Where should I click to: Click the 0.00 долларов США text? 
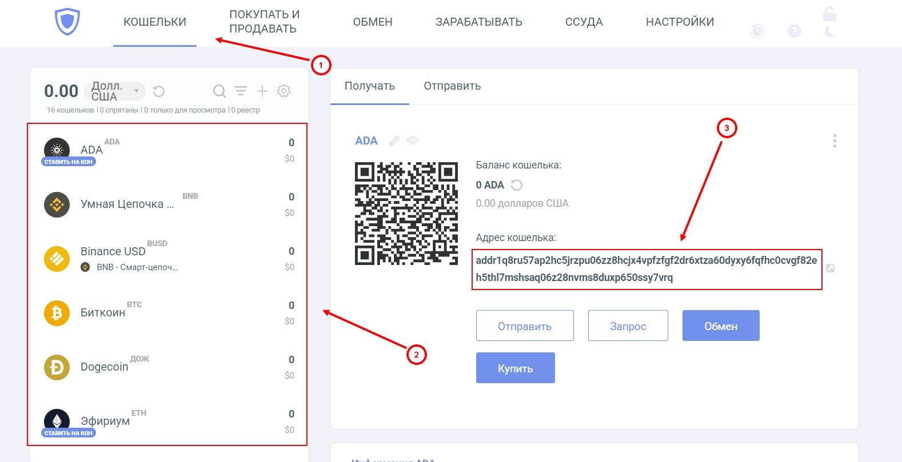(522, 203)
